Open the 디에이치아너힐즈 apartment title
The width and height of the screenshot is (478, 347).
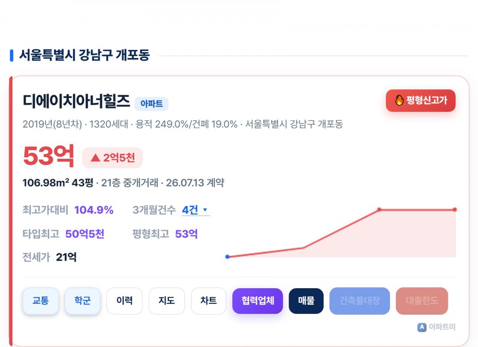coord(77,101)
